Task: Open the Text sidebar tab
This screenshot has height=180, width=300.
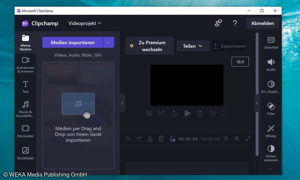Action: click(x=25, y=87)
